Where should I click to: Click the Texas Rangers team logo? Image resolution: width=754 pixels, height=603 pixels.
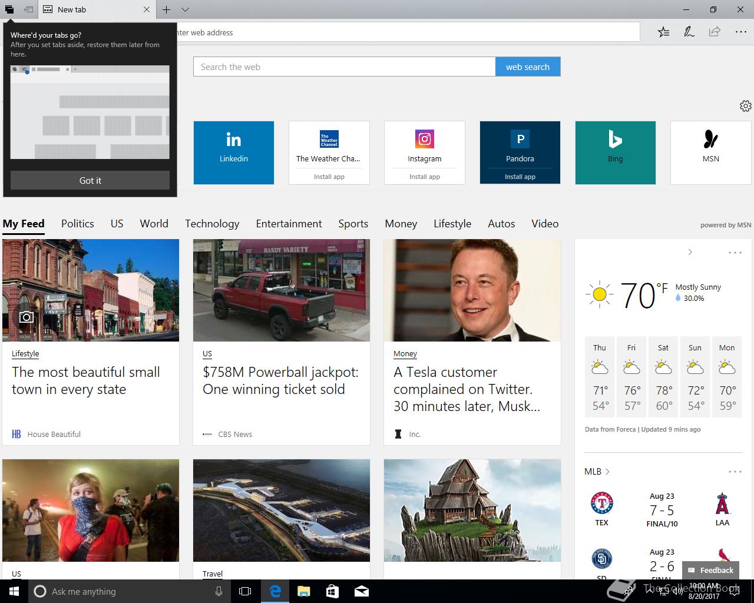pos(602,503)
